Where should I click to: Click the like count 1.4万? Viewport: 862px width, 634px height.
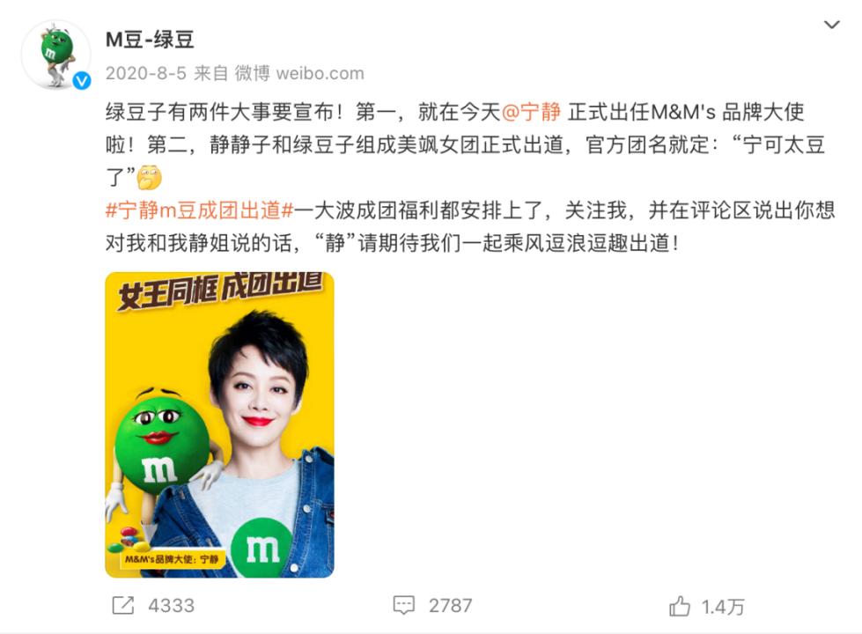click(723, 607)
